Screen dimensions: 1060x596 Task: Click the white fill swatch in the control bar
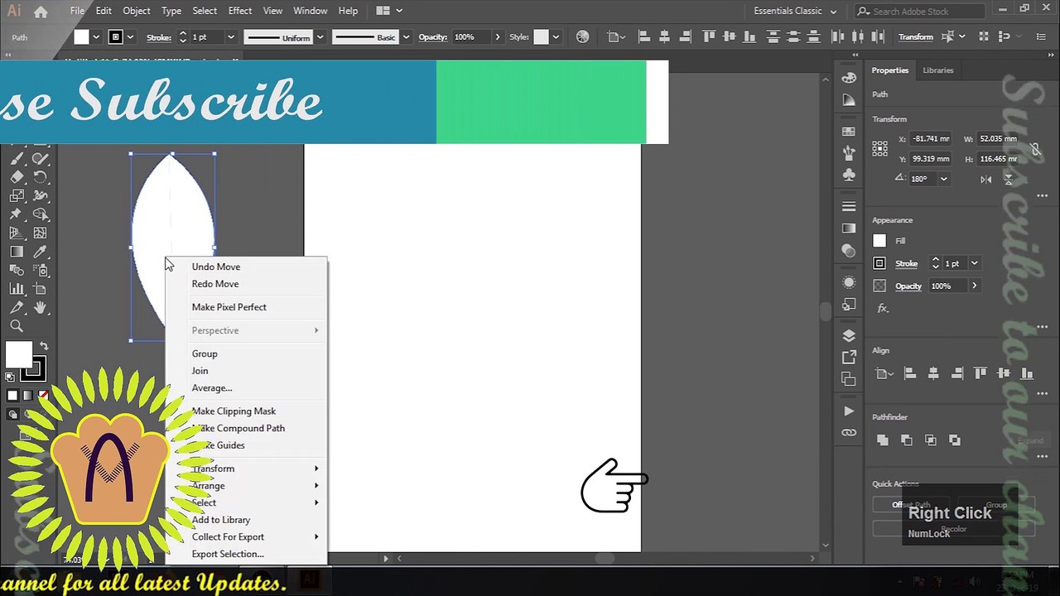81,37
